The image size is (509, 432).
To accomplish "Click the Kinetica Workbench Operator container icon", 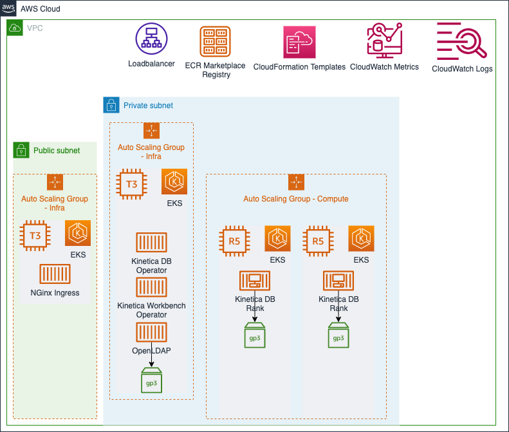I will click(x=151, y=287).
